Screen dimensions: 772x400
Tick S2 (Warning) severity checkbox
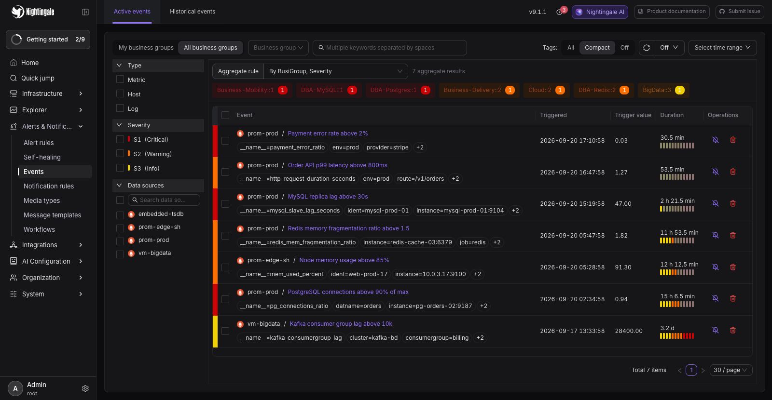(120, 154)
